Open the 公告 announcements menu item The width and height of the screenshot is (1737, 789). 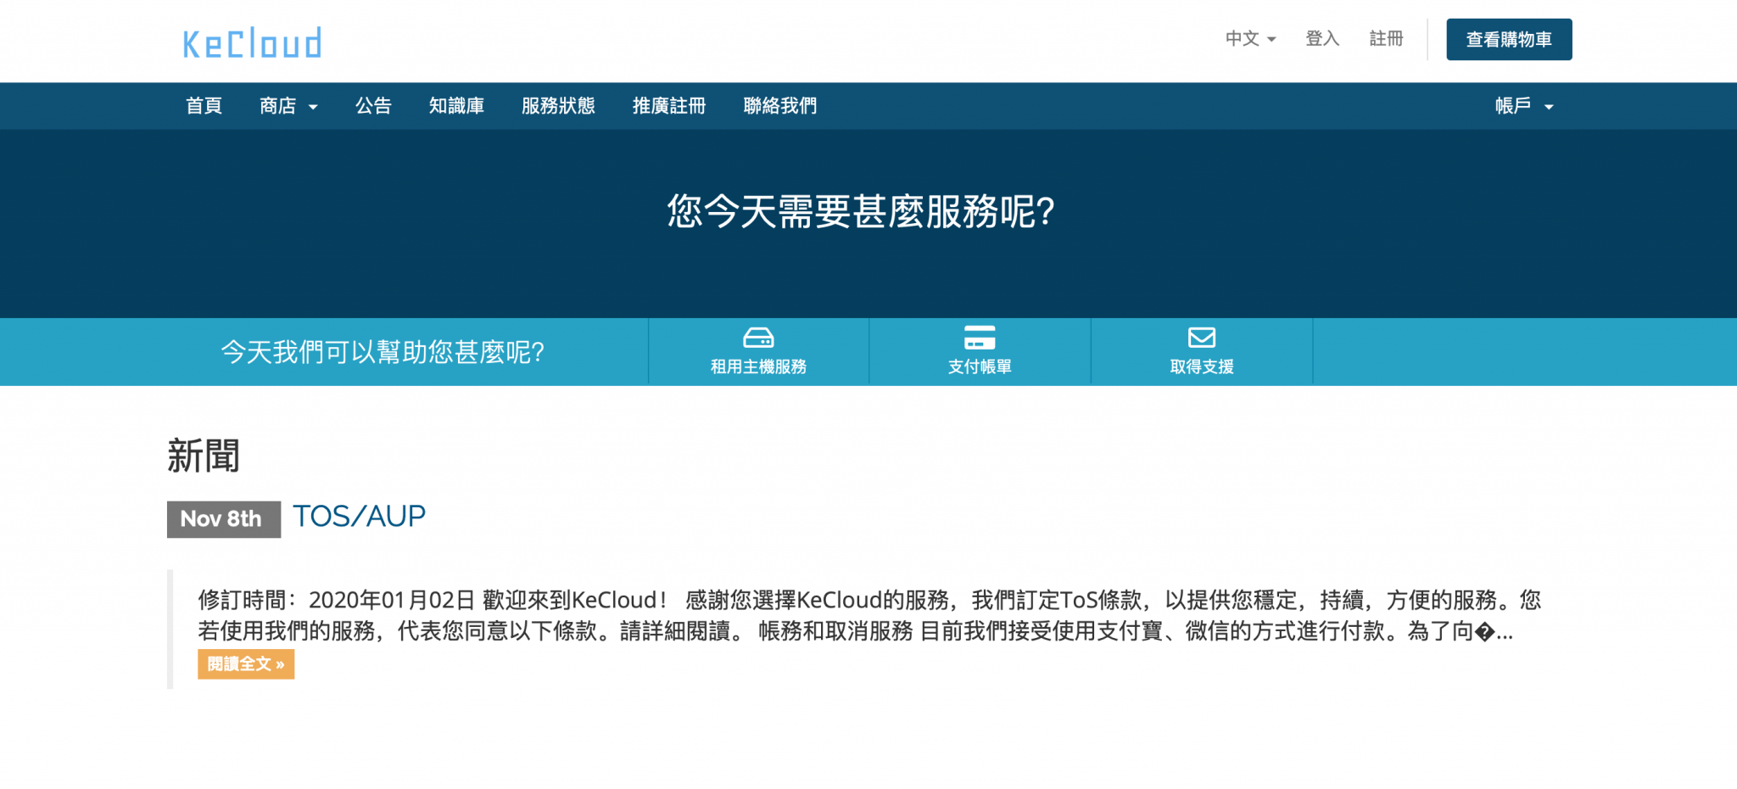click(x=373, y=106)
